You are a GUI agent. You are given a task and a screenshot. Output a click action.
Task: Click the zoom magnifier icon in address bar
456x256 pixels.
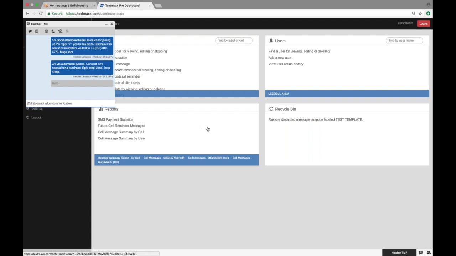(x=414, y=14)
